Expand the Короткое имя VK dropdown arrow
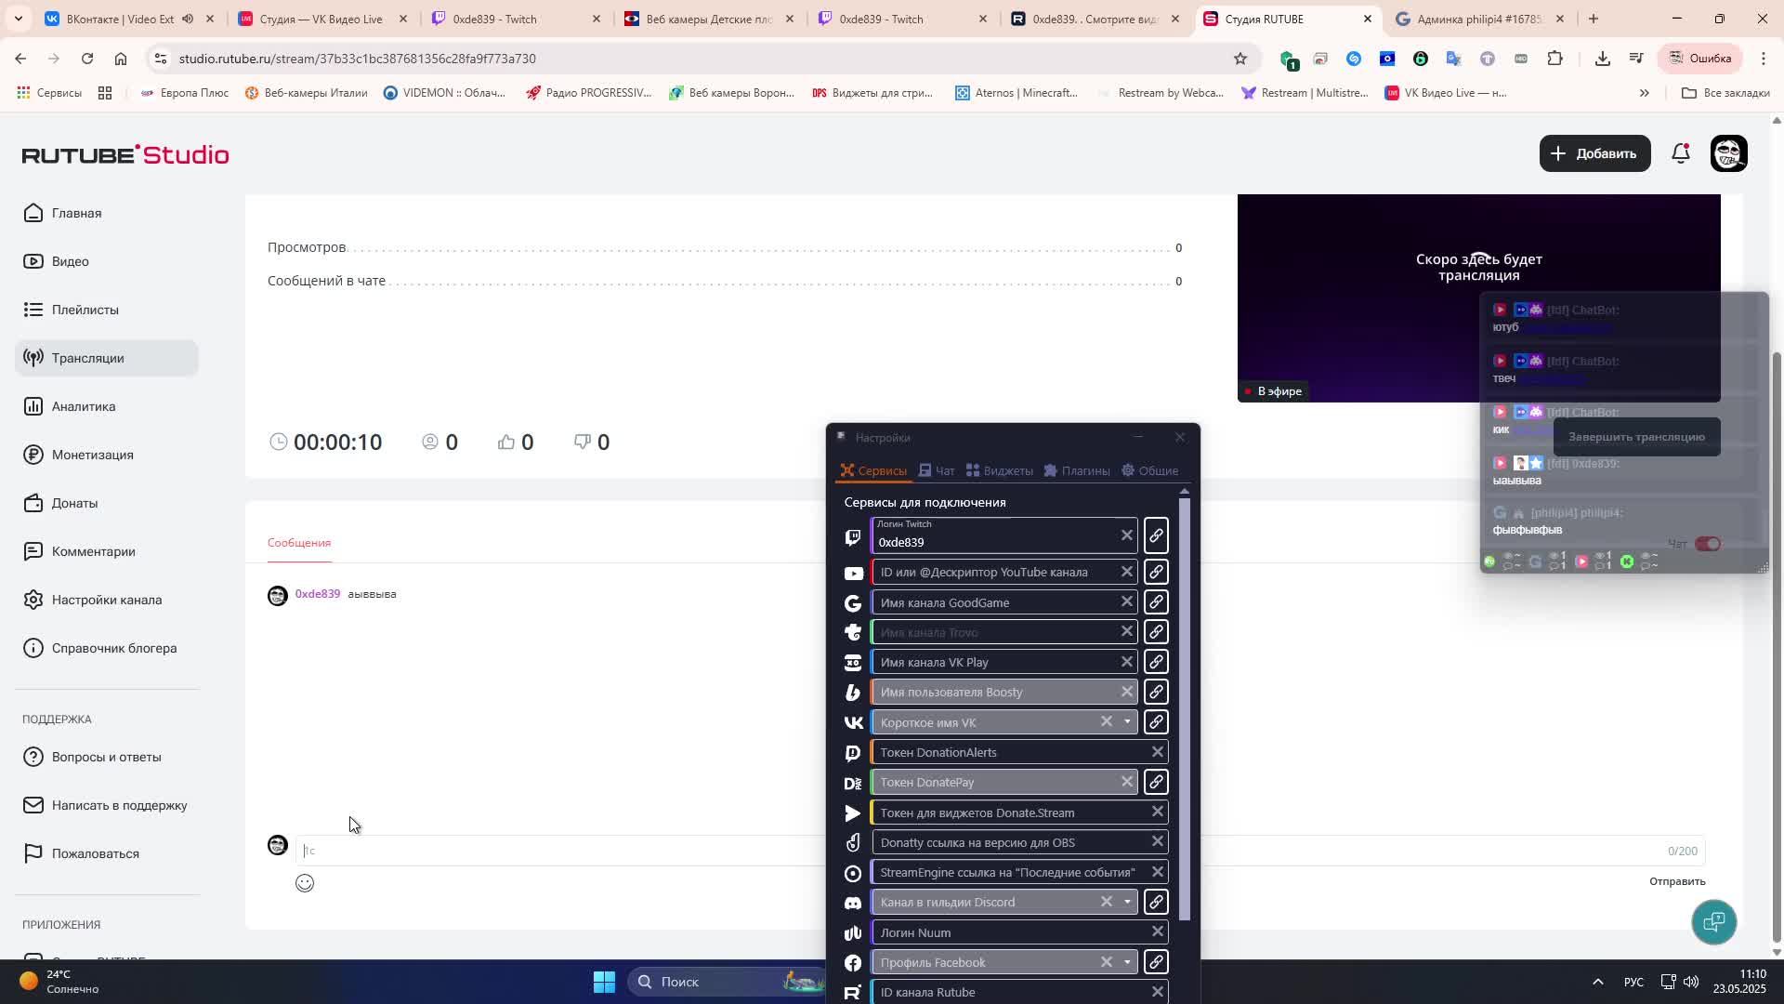 click(1128, 722)
